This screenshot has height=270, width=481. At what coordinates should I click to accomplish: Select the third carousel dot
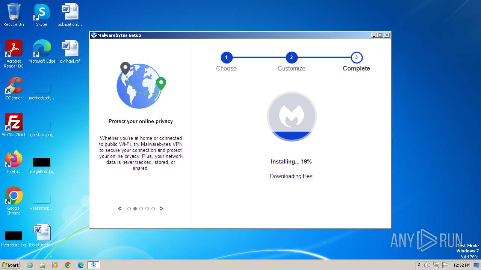(141, 209)
